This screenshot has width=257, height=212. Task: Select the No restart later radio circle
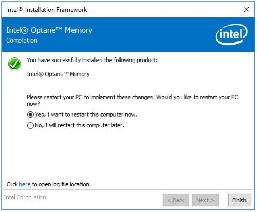(x=30, y=126)
